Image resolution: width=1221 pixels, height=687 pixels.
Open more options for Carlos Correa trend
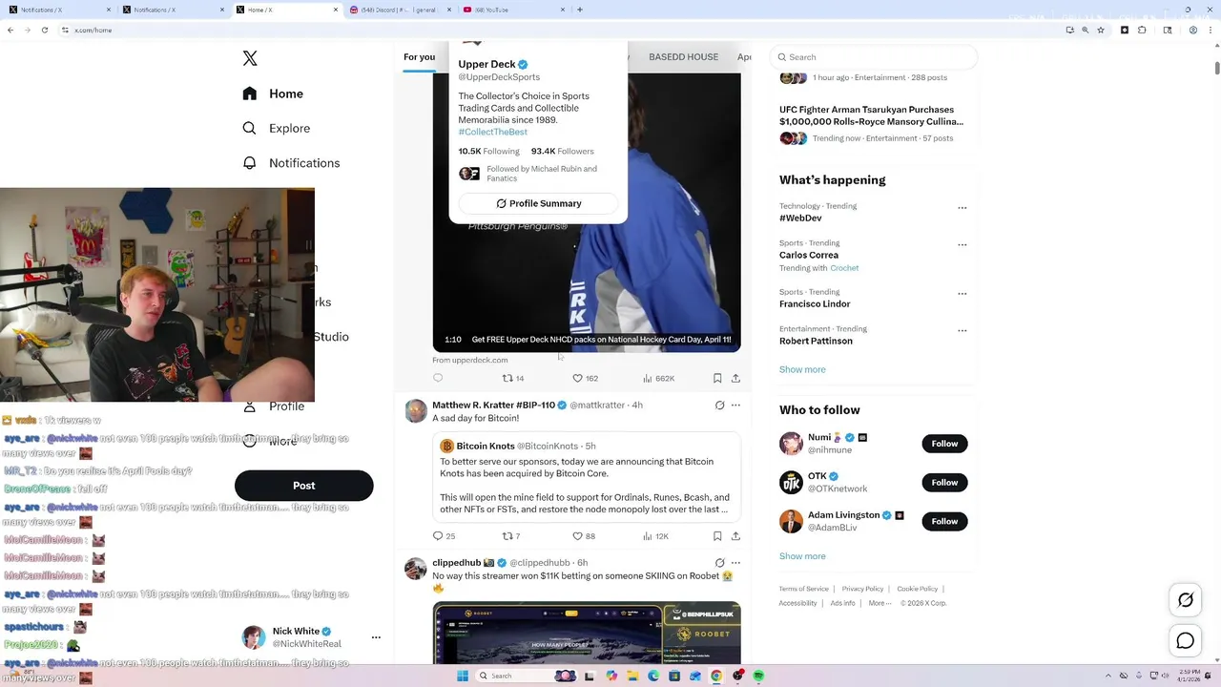coord(962,244)
